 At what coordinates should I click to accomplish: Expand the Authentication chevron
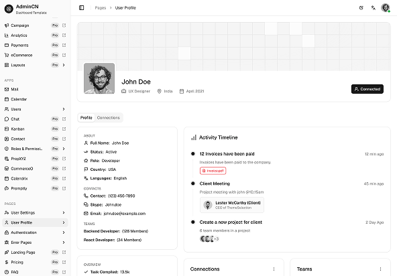click(64, 232)
